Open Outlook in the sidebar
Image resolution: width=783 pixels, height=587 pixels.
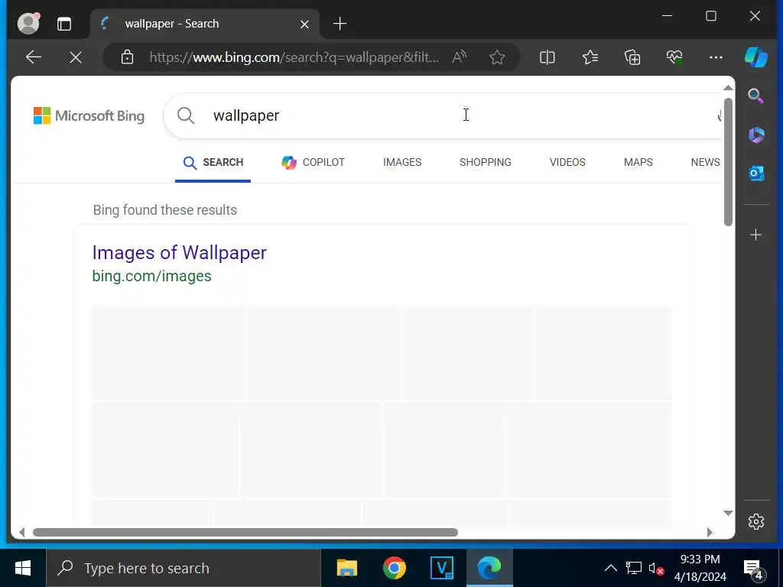coord(756,174)
